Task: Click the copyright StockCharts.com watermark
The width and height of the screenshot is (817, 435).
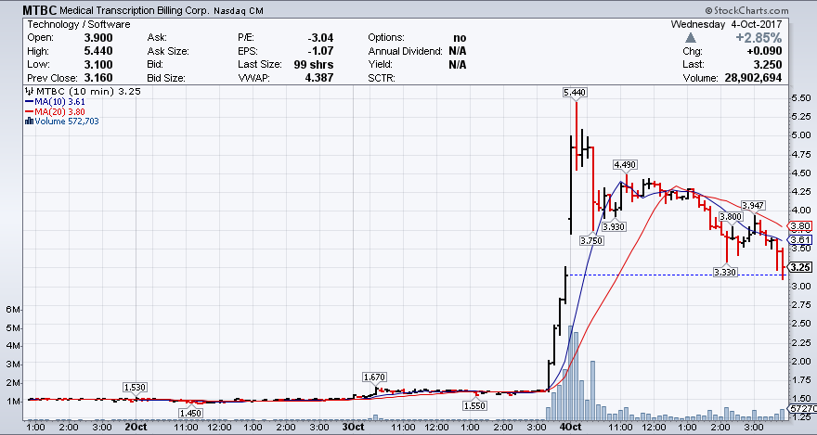Action: click(x=770, y=6)
